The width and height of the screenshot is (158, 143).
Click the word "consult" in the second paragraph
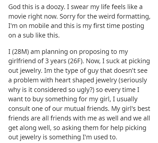point(19,109)
